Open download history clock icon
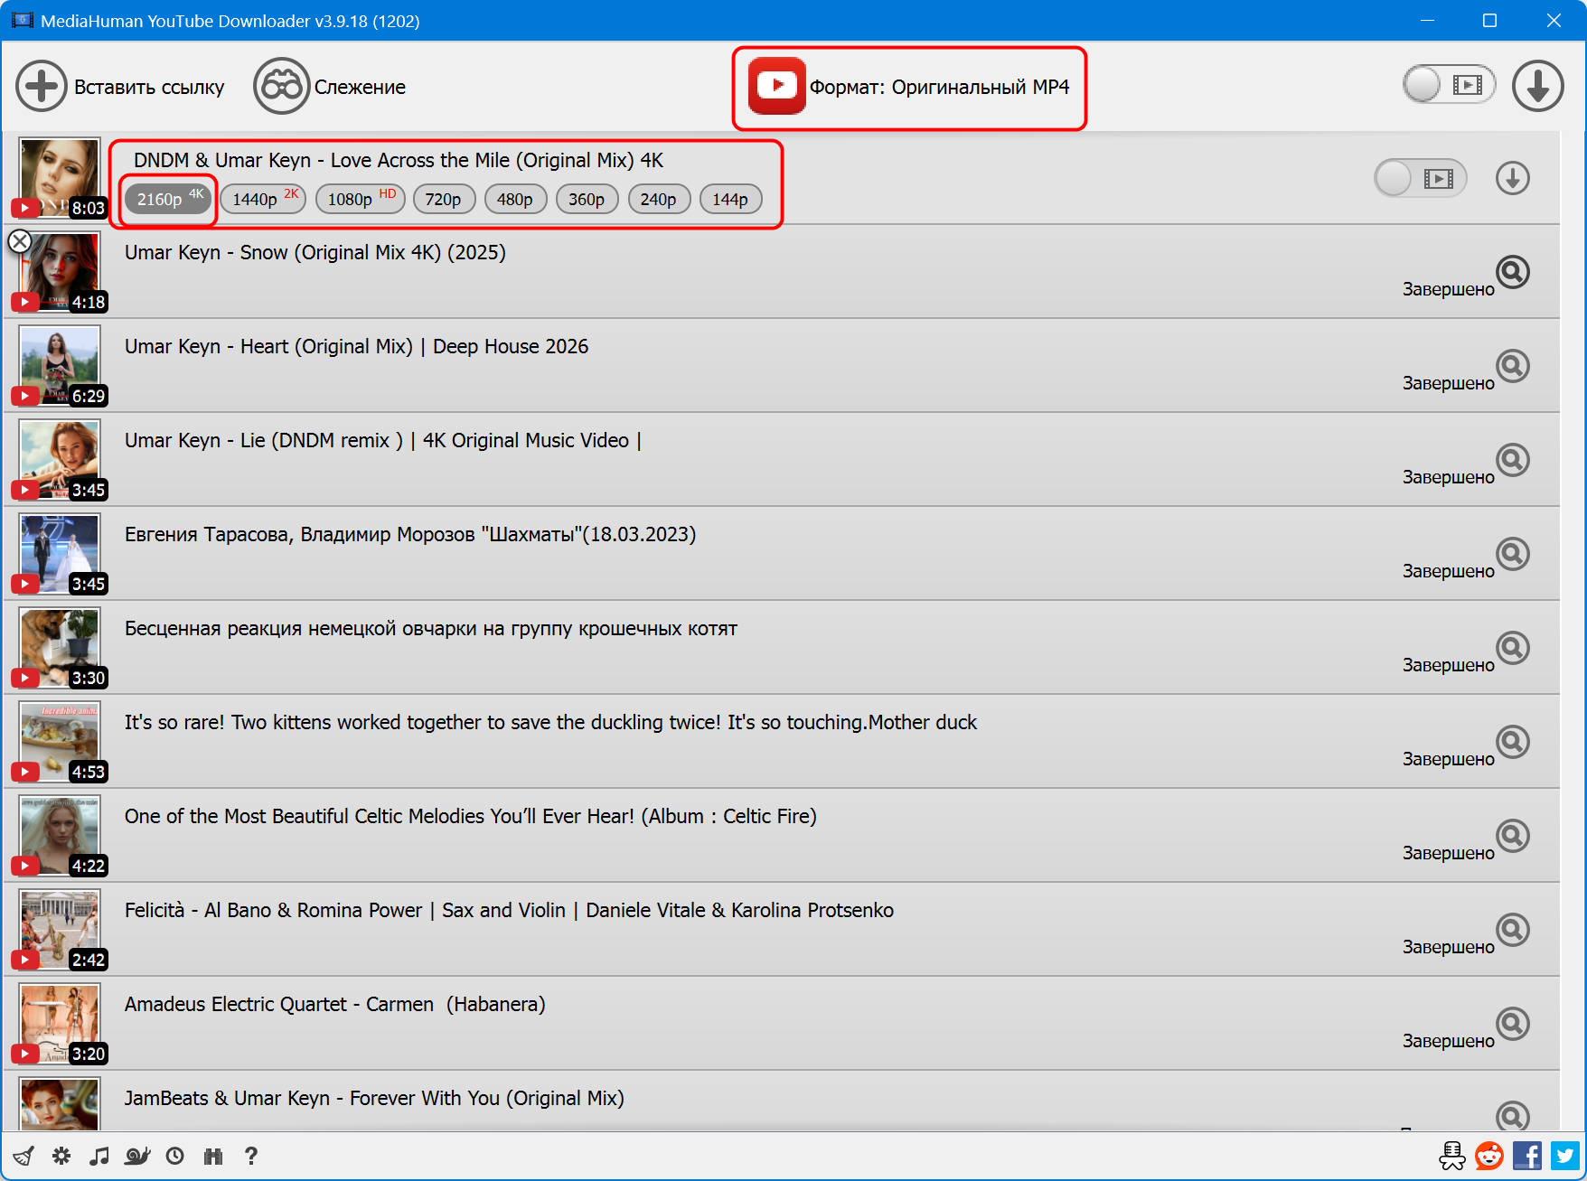 click(x=175, y=1156)
